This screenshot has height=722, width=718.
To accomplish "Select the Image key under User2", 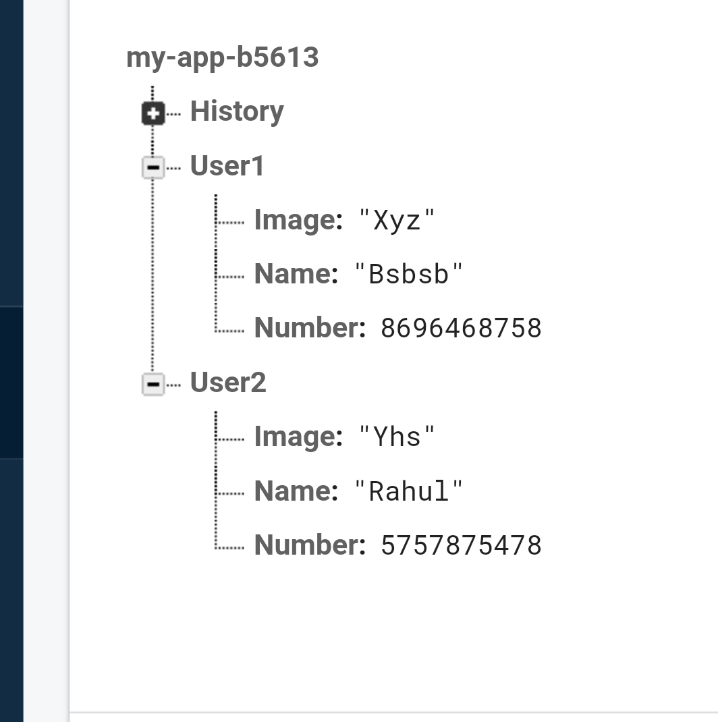I will click(298, 437).
